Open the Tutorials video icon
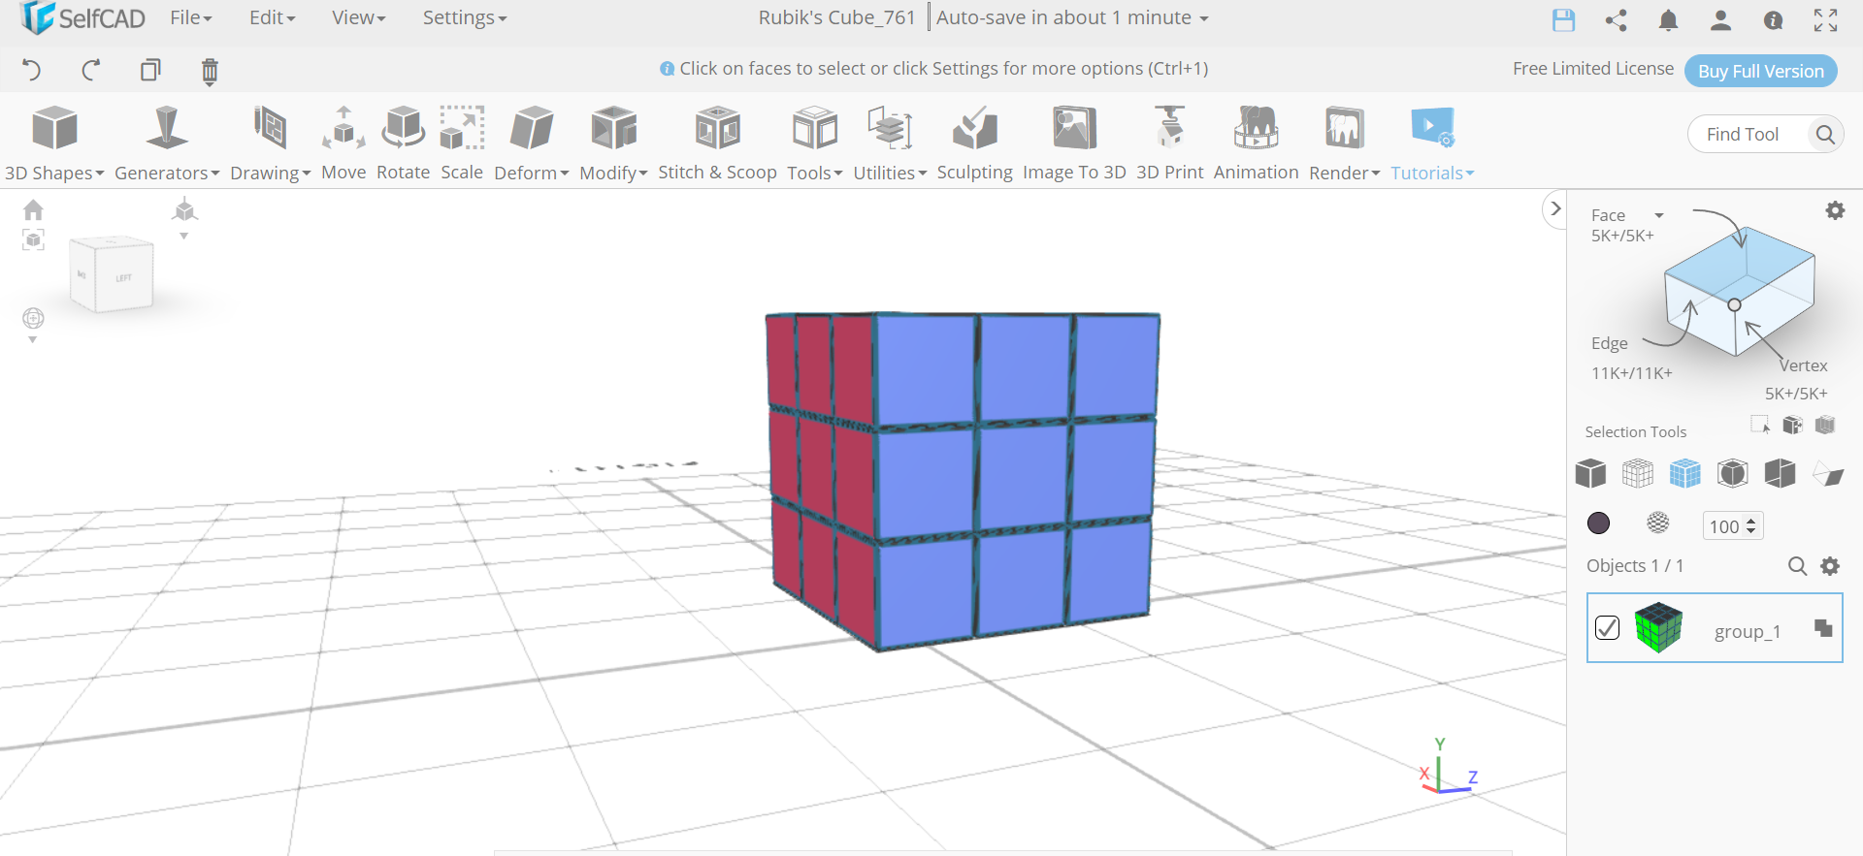The width and height of the screenshot is (1863, 856). click(x=1432, y=127)
